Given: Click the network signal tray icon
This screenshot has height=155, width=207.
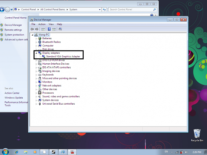Looking at the screenshot, I should point(177,152).
